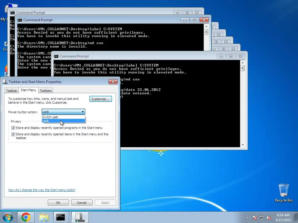Minimize the middle Command Prompt window
Viewport: 298px width, 223px height.
click(x=185, y=20)
